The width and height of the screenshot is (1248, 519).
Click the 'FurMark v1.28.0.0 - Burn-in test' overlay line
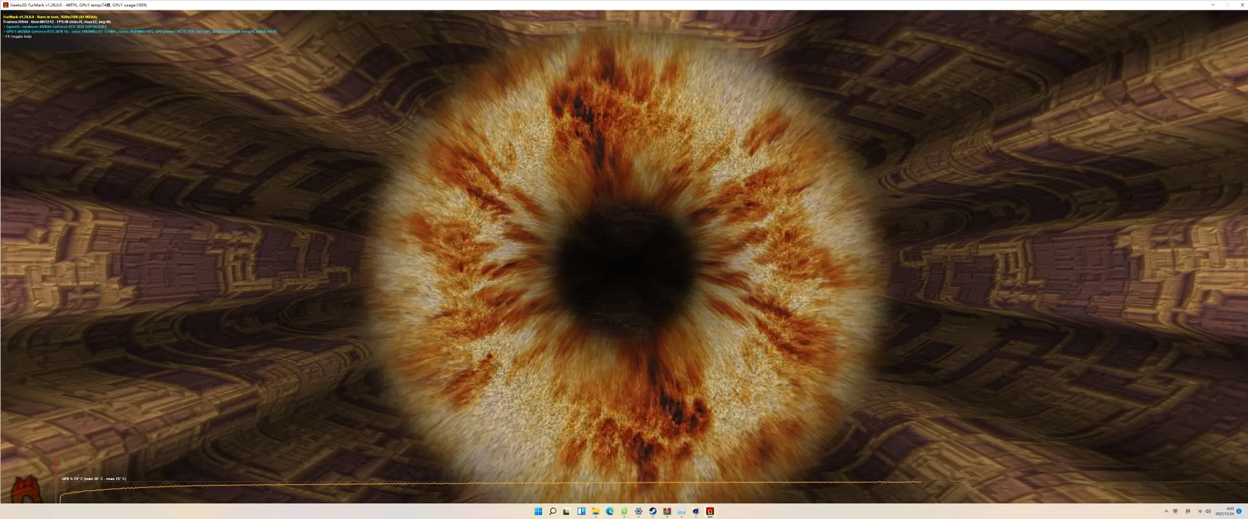(50, 17)
